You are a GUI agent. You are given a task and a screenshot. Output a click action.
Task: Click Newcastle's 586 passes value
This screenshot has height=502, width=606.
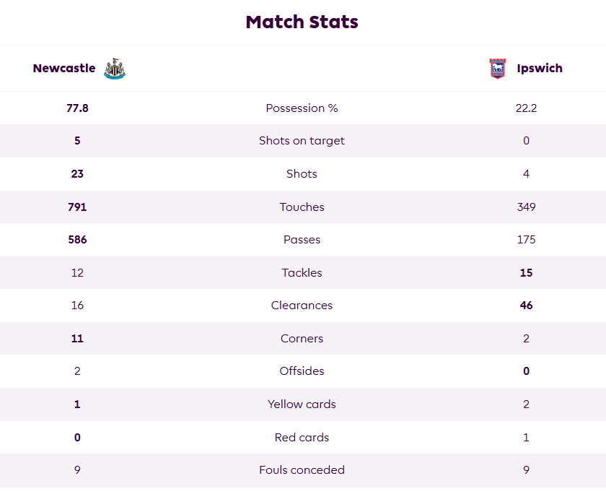[77, 240]
